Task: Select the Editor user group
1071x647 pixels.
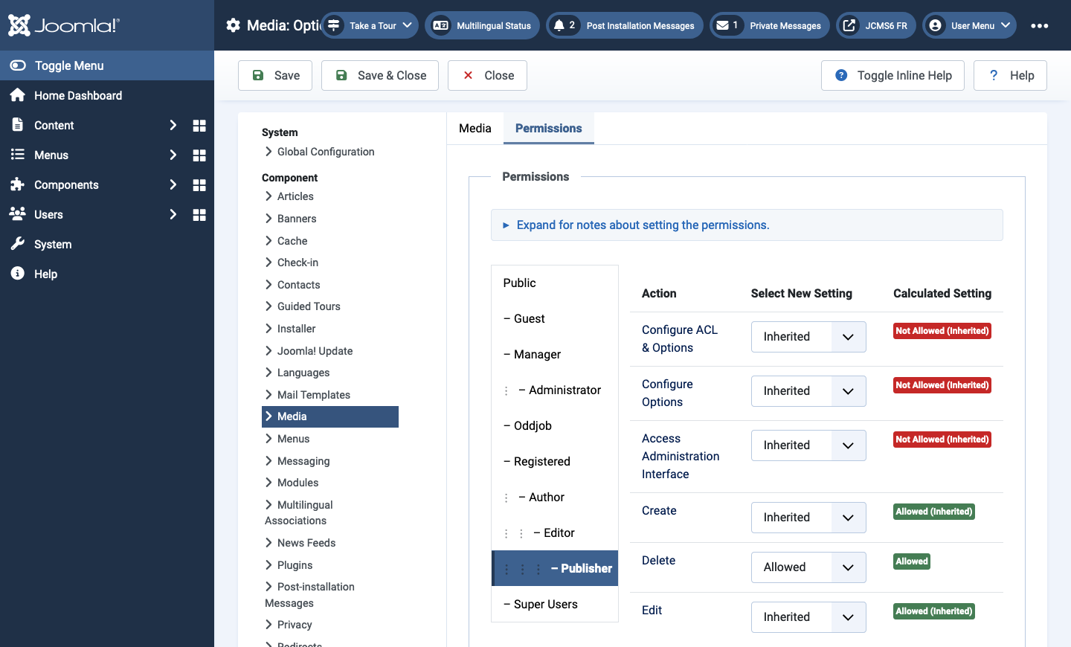Action: (x=555, y=532)
